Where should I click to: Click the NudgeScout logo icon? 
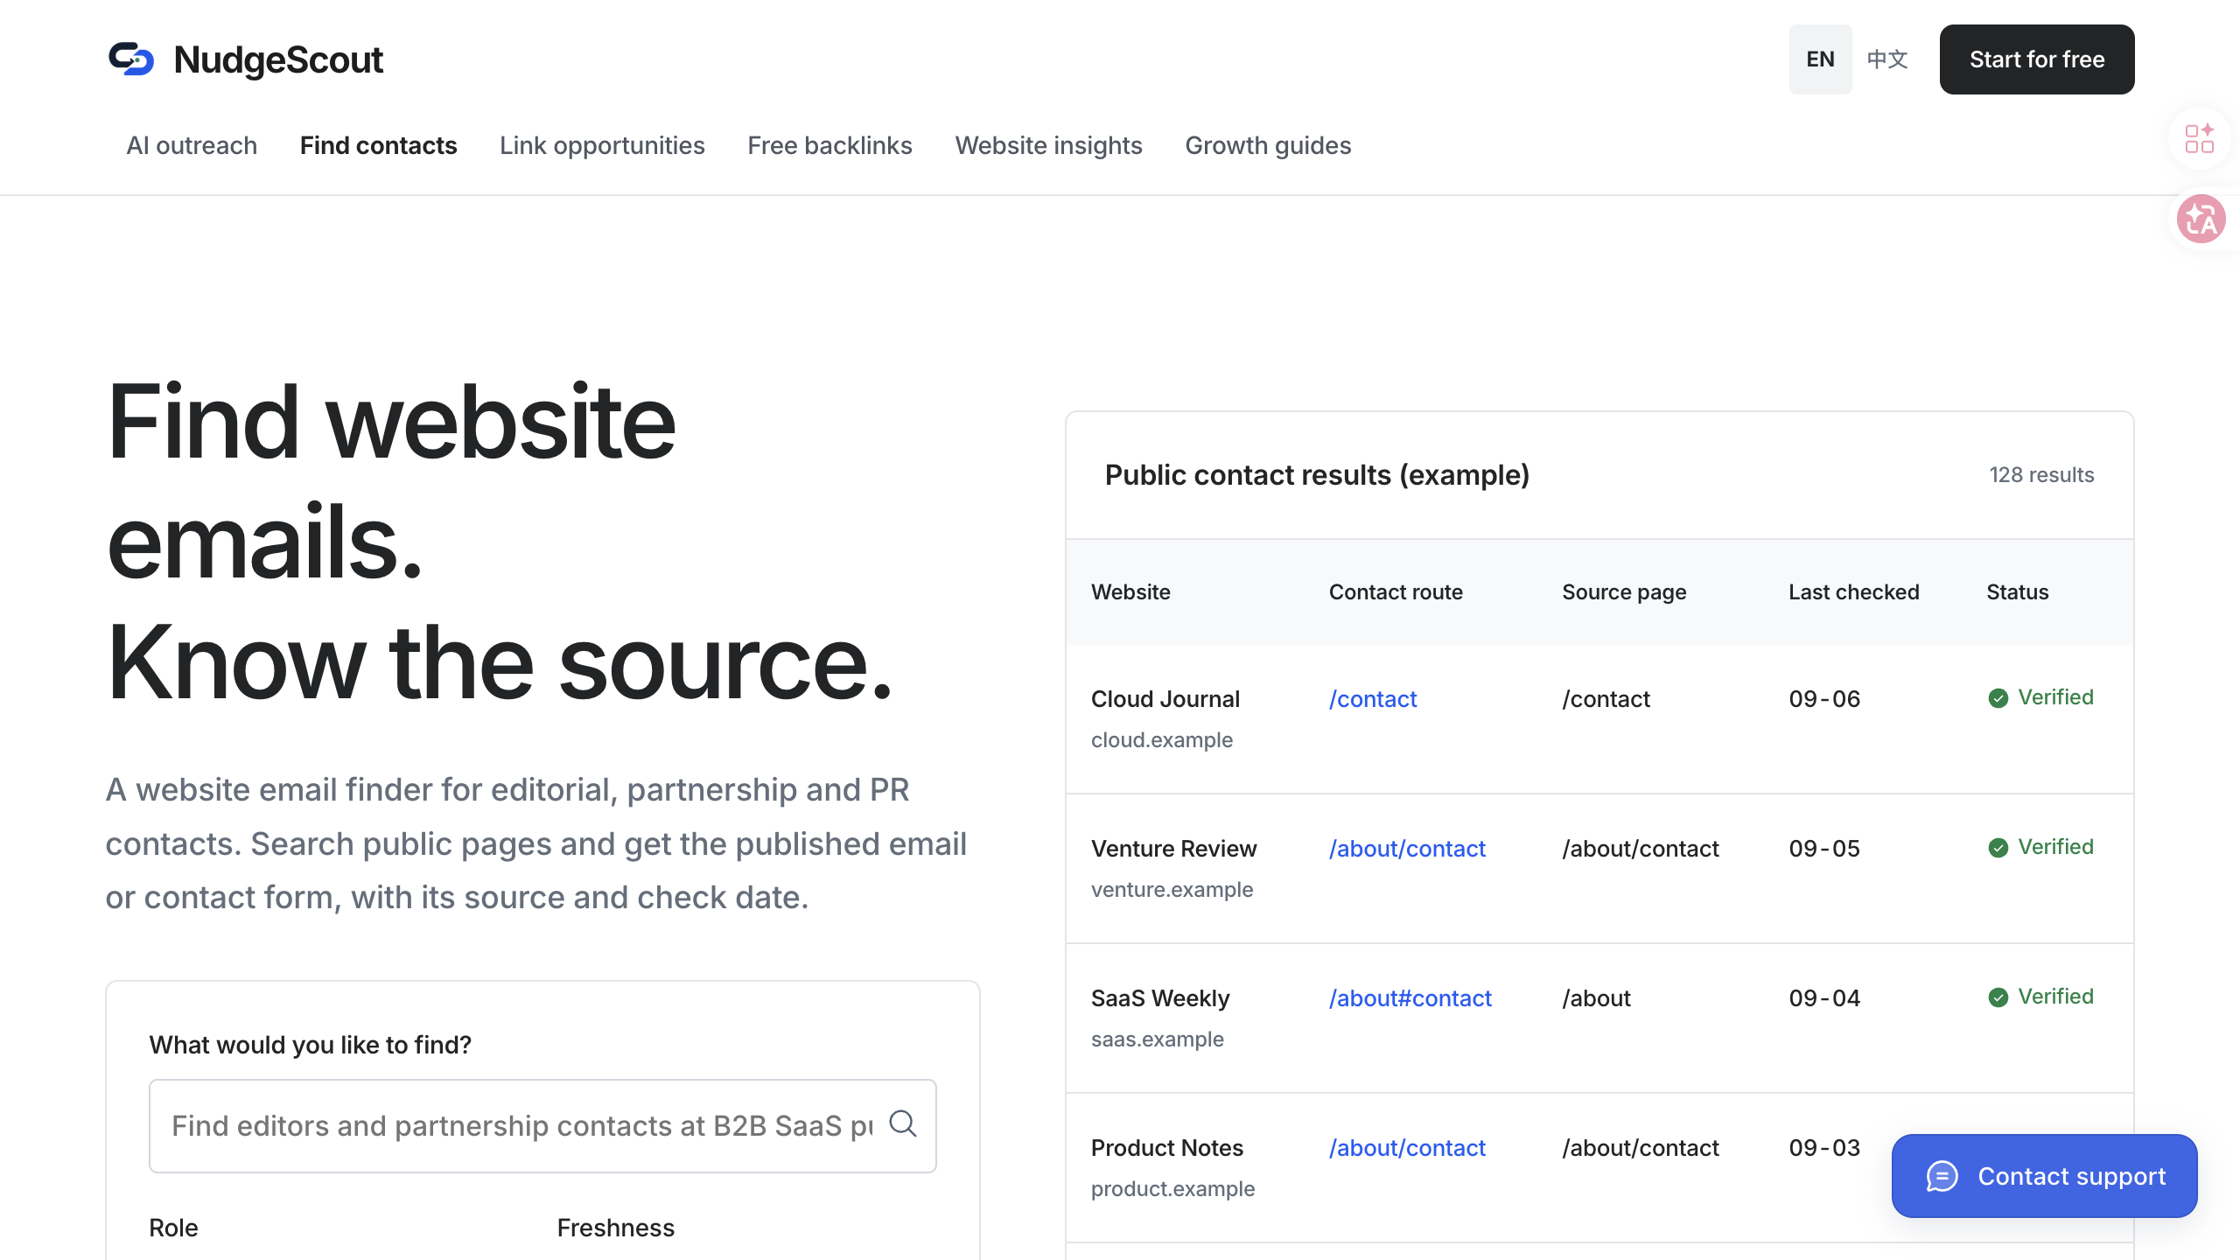click(x=131, y=59)
